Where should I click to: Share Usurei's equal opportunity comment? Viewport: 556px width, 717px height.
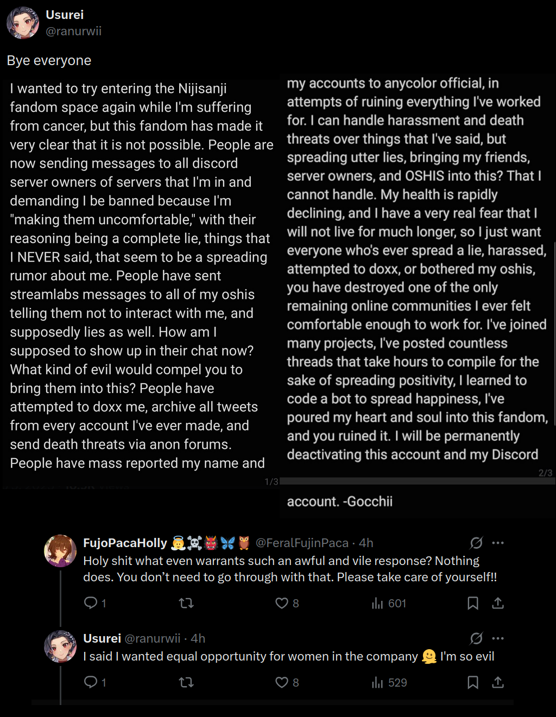point(498,682)
